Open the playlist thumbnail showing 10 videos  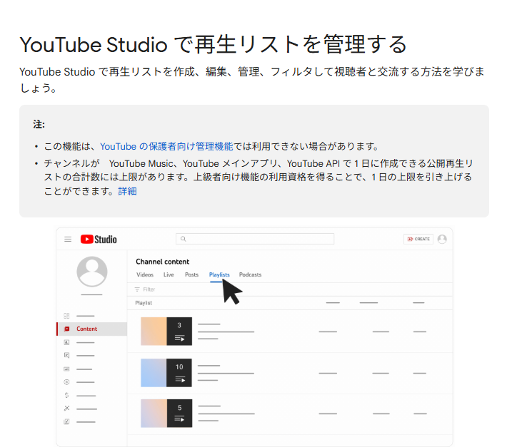[166, 373]
